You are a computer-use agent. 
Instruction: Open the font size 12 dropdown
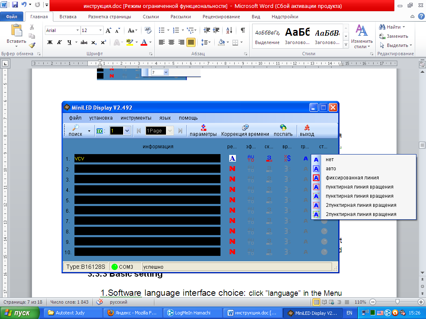[x=100, y=30]
